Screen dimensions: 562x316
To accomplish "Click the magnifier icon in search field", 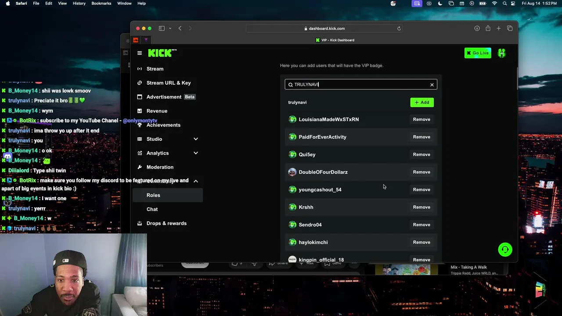I will point(290,85).
